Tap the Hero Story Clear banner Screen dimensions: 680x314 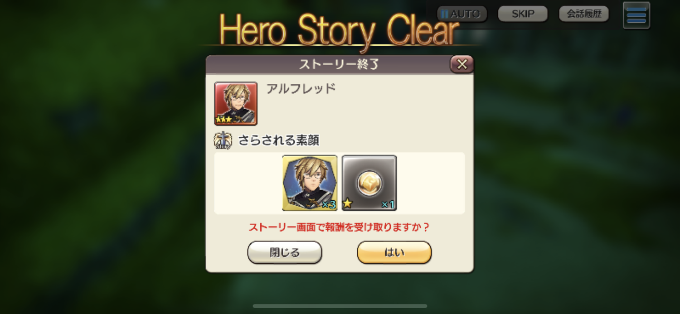click(340, 30)
